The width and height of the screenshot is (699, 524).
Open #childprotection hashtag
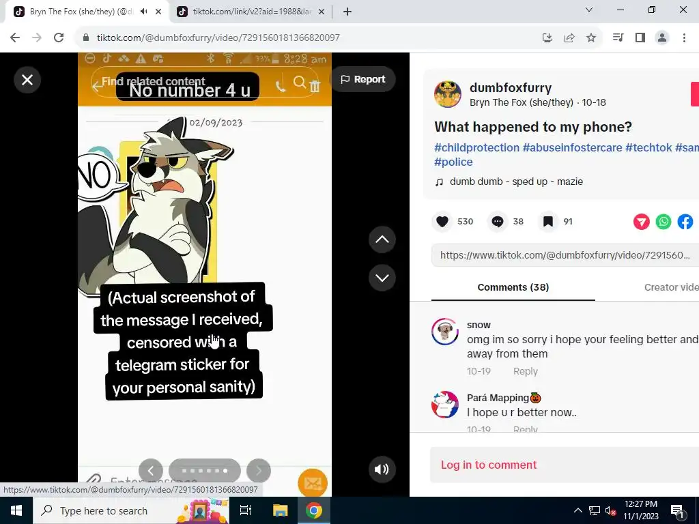(x=477, y=147)
